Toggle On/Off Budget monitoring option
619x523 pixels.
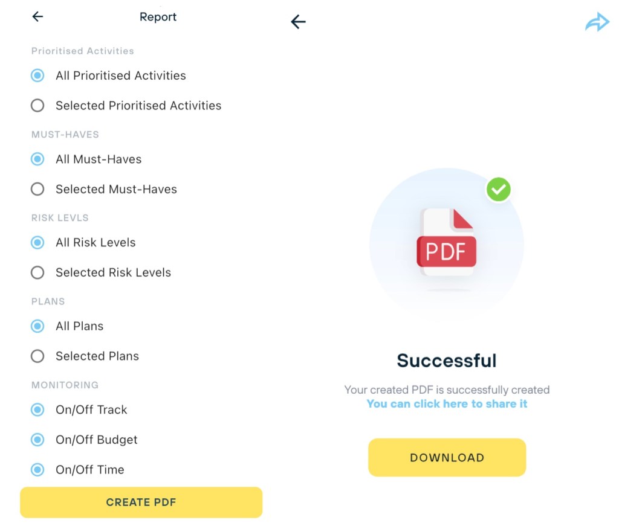coord(37,440)
